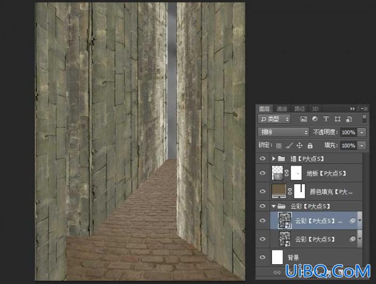Expand the 墙 group triangle
This screenshot has height=284, width=376.
(274, 159)
